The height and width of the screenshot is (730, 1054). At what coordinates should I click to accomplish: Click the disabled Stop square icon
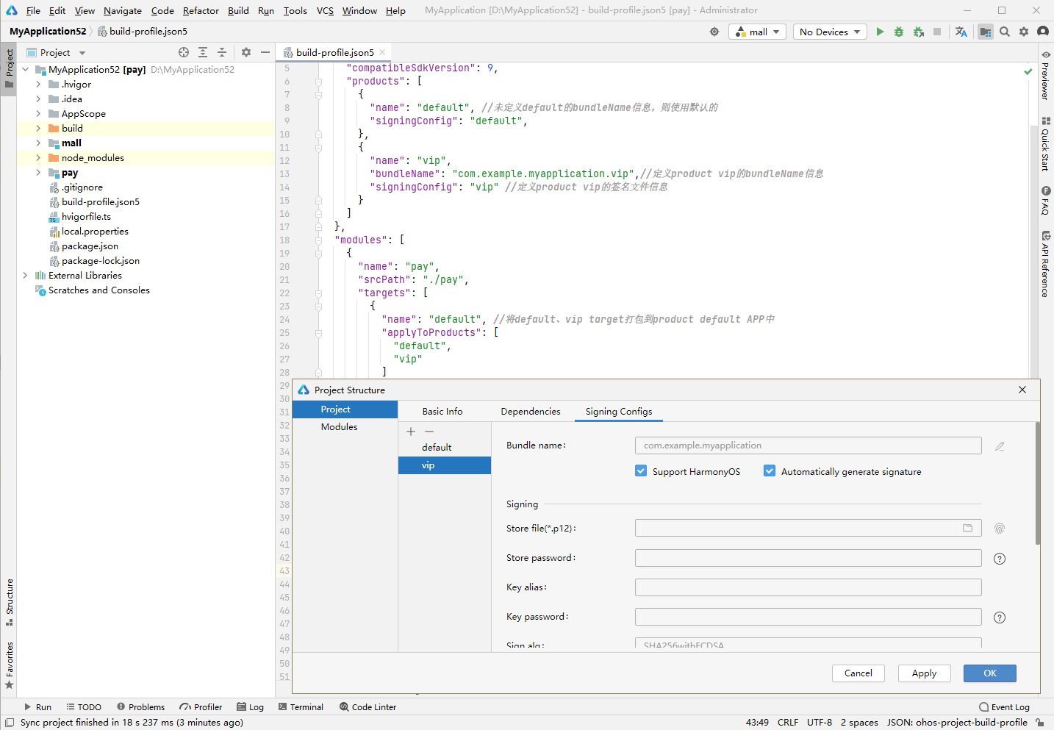click(x=937, y=32)
